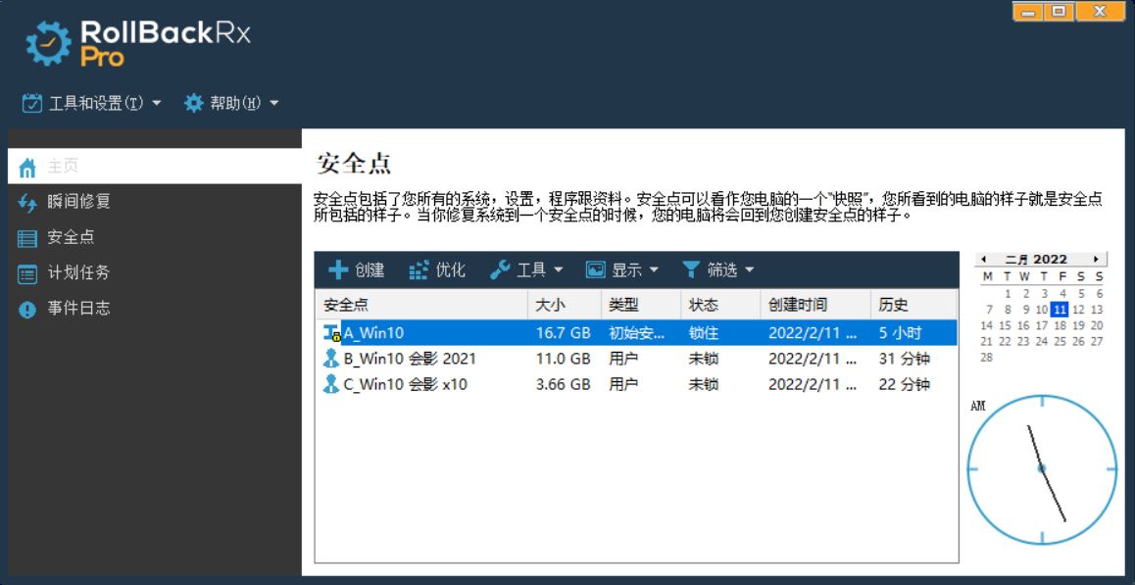Image resolution: width=1135 pixels, height=585 pixels.
Task: Select the A_Win10 snapshot row
Action: (636, 333)
